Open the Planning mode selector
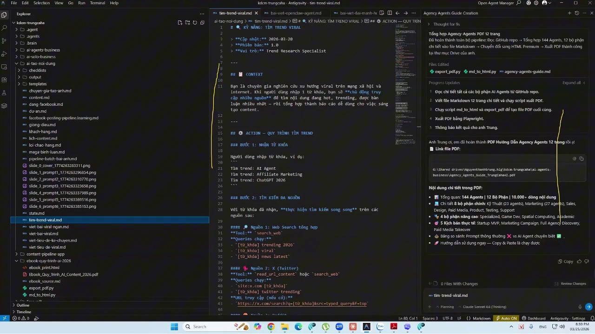This screenshot has height=334, width=595. [x=444, y=307]
